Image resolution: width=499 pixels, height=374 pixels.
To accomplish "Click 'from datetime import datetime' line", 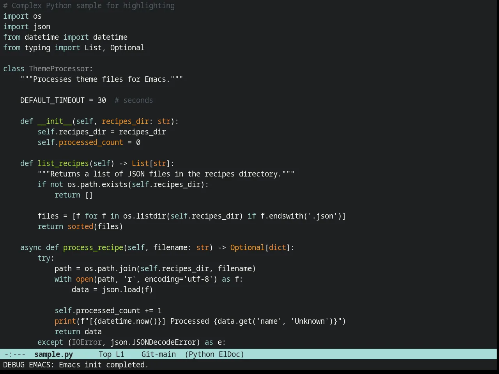I will (65, 37).
